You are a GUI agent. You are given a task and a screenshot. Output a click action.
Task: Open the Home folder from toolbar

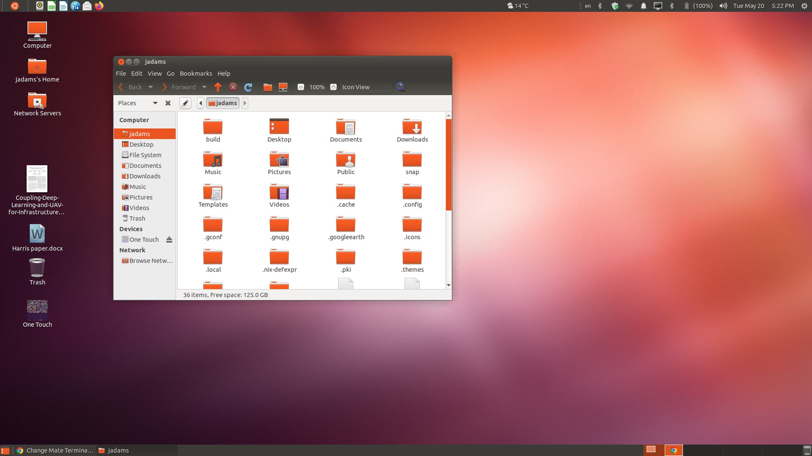(x=267, y=87)
